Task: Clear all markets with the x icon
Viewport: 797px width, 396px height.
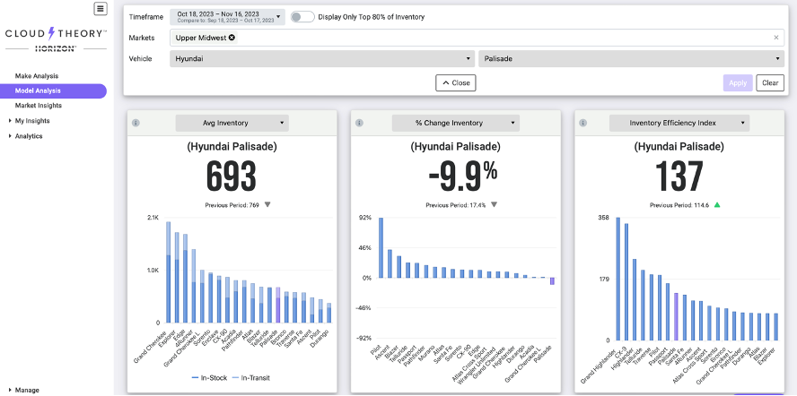Action: (776, 38)
